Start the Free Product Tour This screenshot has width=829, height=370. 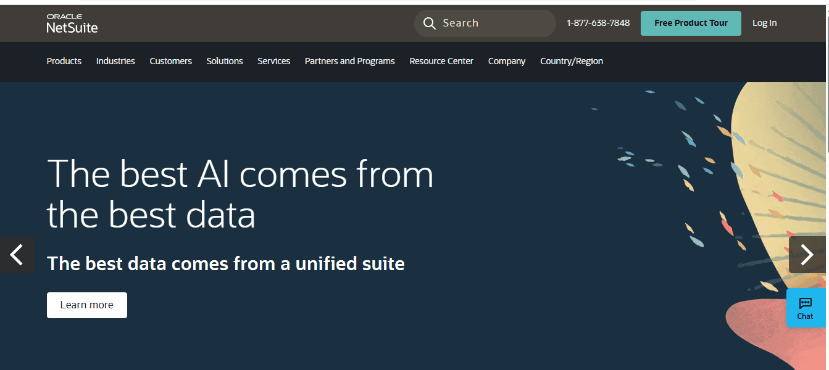coord(691,23)
